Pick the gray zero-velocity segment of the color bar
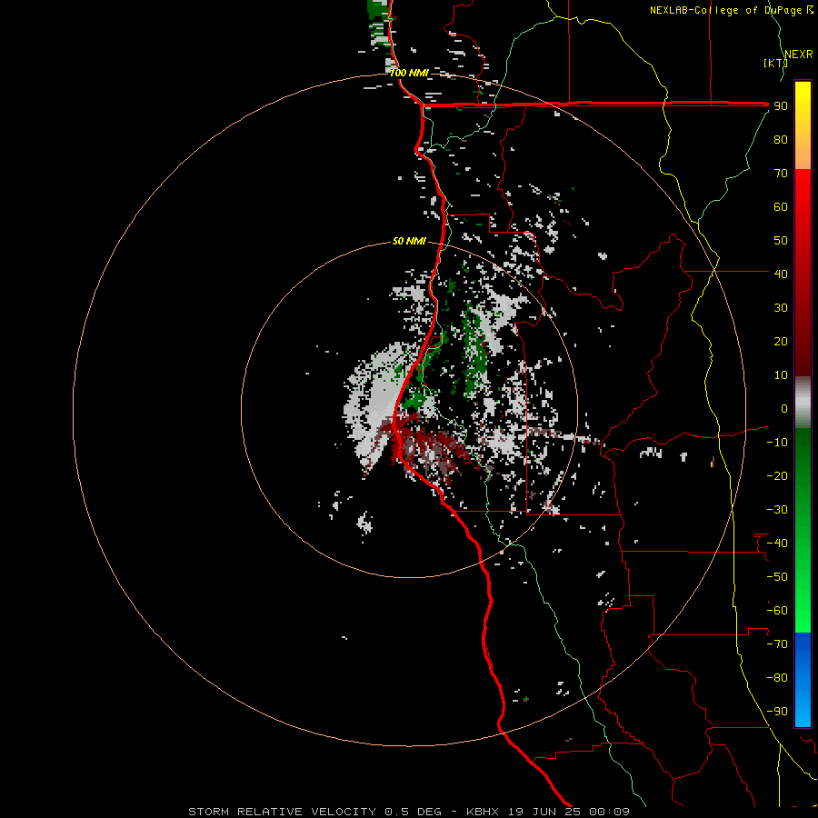Screen dimensions: 818x818 [803, 404]
